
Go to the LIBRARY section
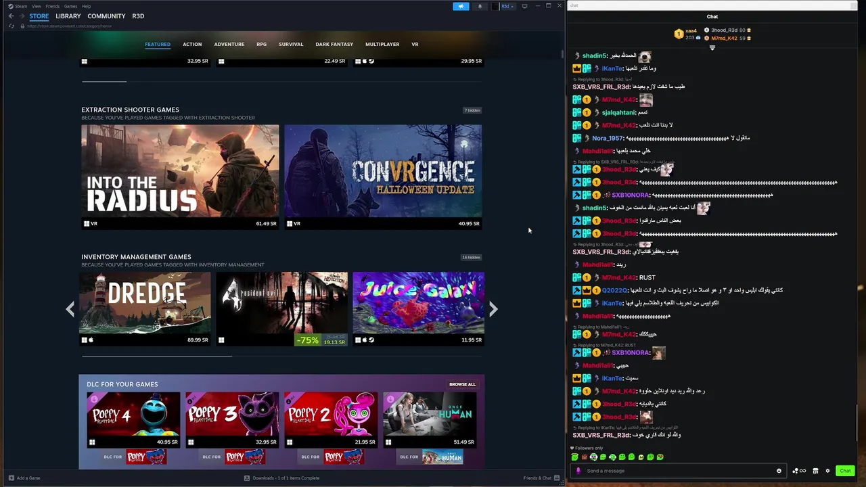68,16
